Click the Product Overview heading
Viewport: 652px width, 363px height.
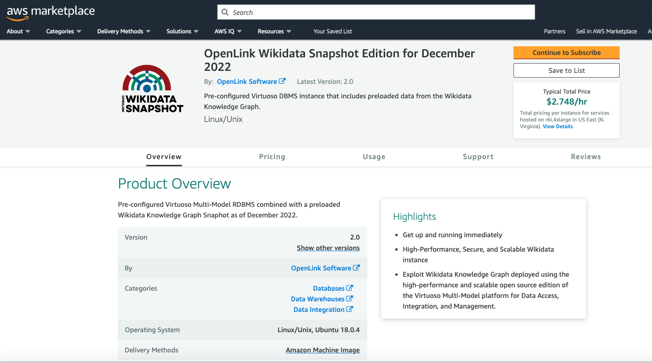click(x=174, y=184)
